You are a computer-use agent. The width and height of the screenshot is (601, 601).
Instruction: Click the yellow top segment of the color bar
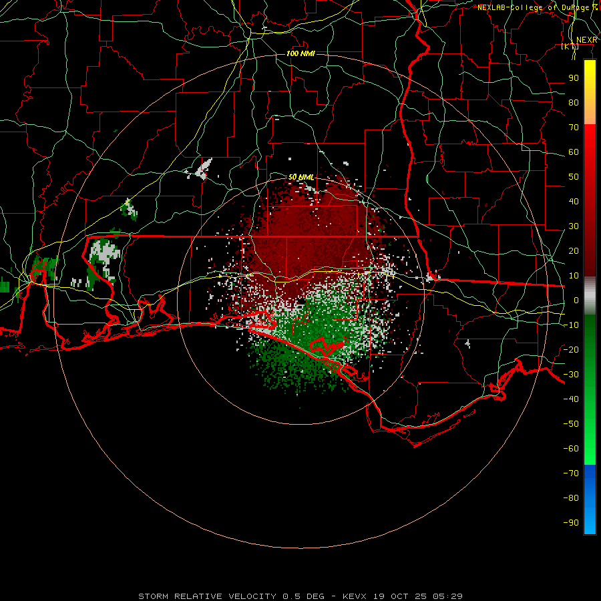590,92
